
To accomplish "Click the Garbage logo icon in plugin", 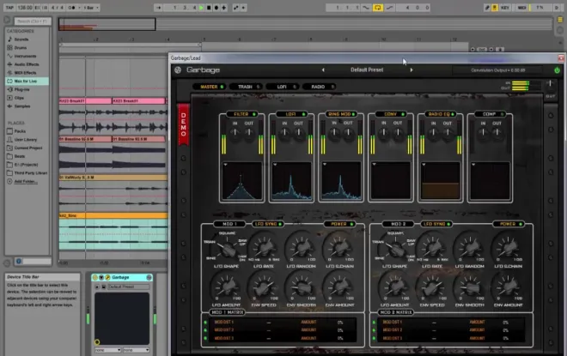I will [x=178, y=70].
